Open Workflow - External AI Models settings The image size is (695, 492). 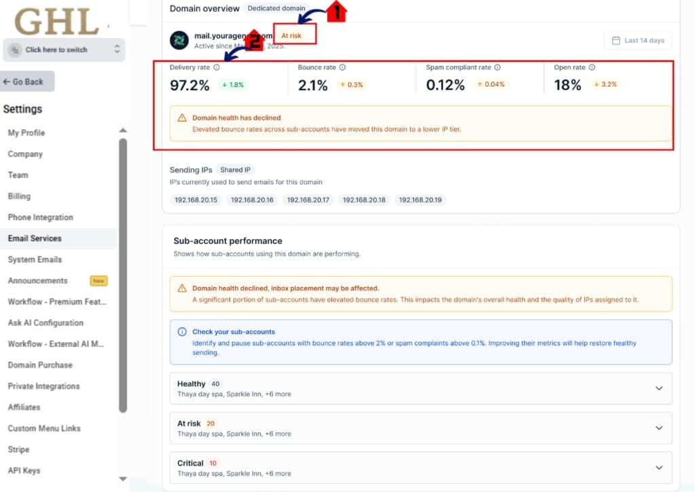tap(56, 344)
